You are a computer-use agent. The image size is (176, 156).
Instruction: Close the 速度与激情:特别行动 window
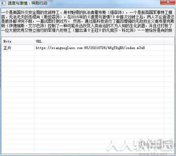click(168, 2)
